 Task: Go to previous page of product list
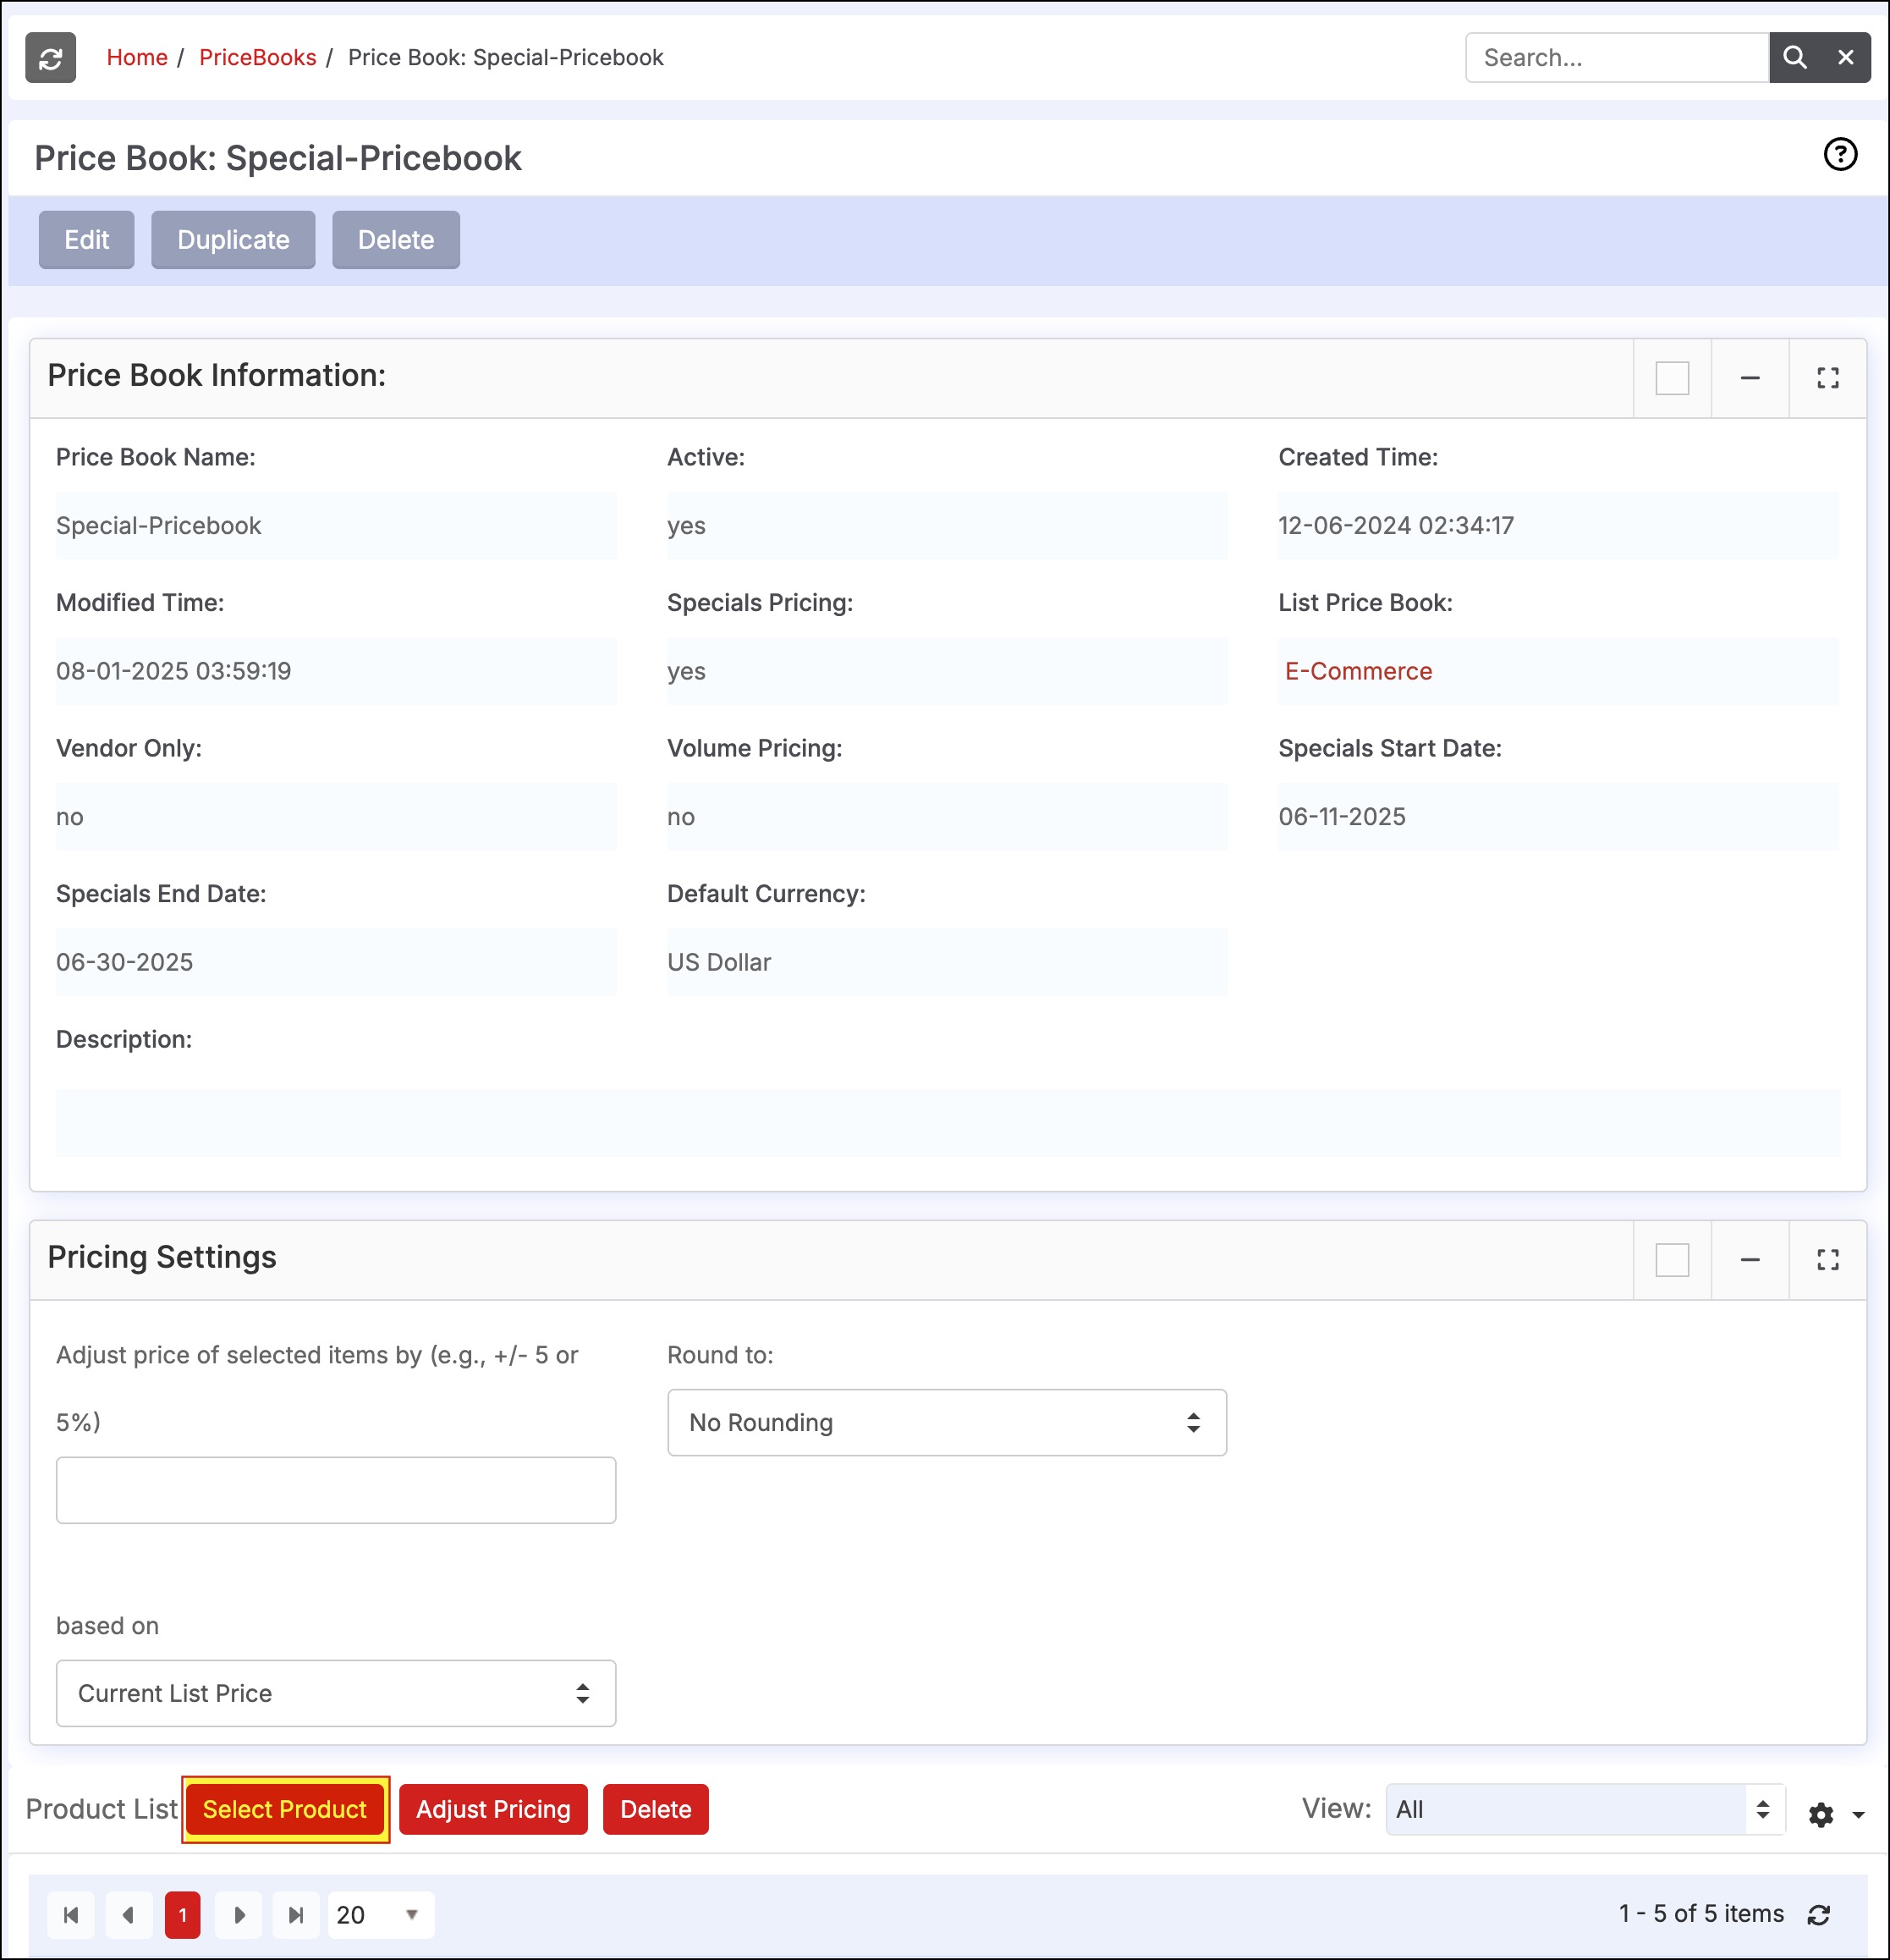point(129,1915)
